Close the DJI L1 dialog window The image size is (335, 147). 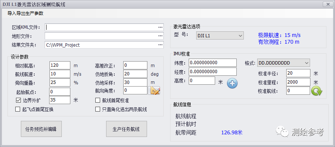(x=328, y=4)
